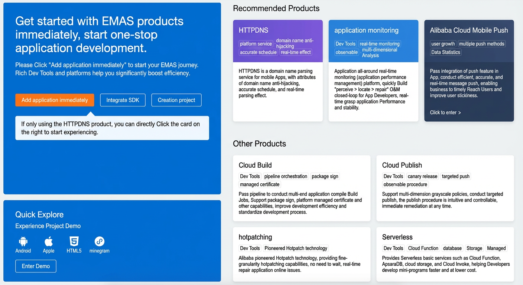Click the Integrate SDK button

(x=123, y=100)
